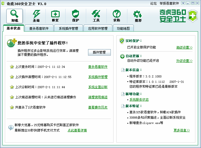Screen dimensions: 201x148
Task: Select the 杀毒 lightning icon
Action: (x=36, y=16)
